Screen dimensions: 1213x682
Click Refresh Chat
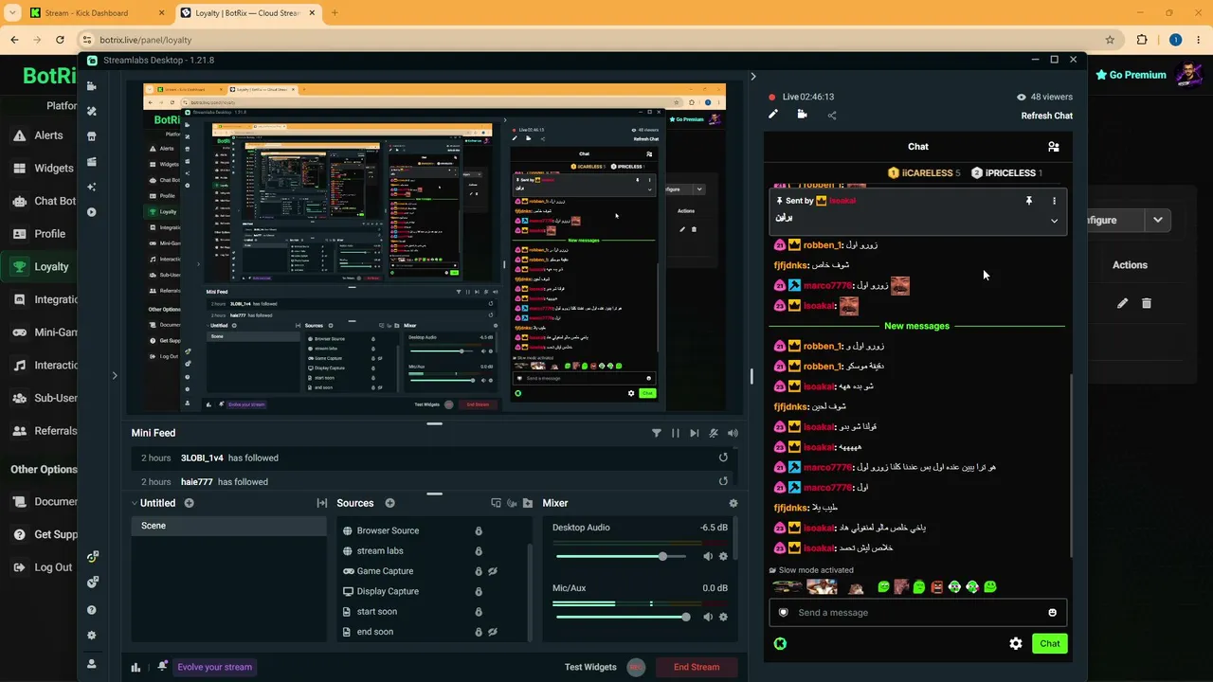[x=1047, y=116]
